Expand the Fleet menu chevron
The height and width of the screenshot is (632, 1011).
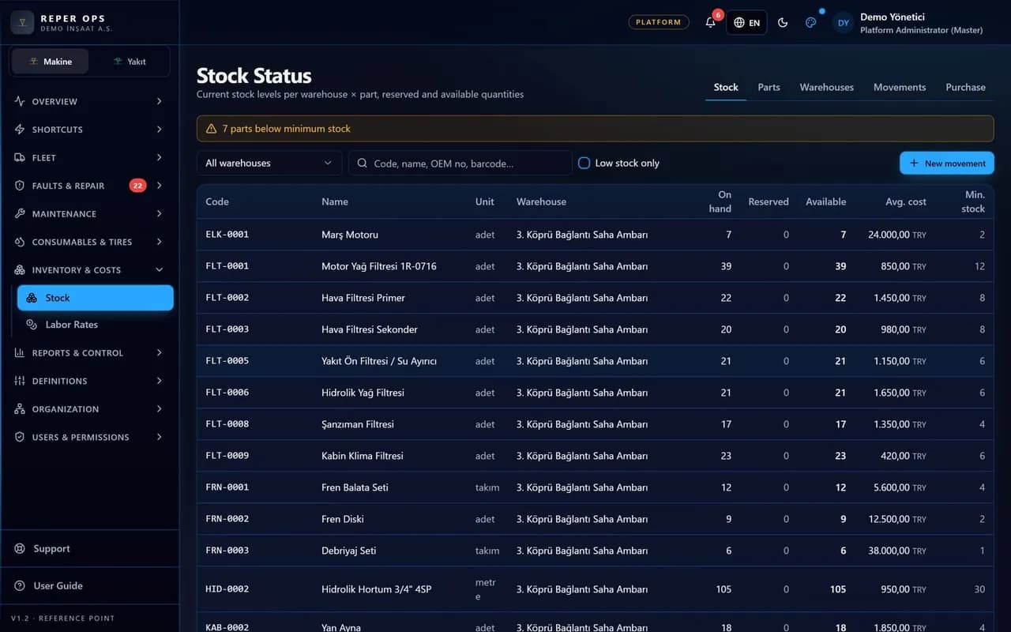(x=160, y=158)
